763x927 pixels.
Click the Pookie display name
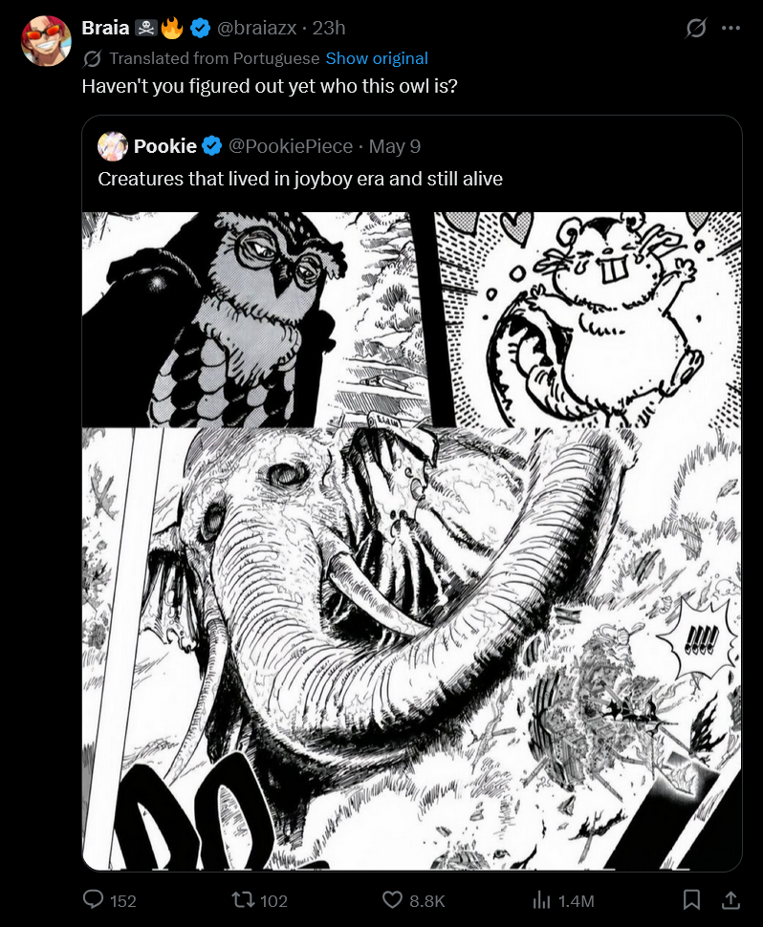tap(165, 146)
